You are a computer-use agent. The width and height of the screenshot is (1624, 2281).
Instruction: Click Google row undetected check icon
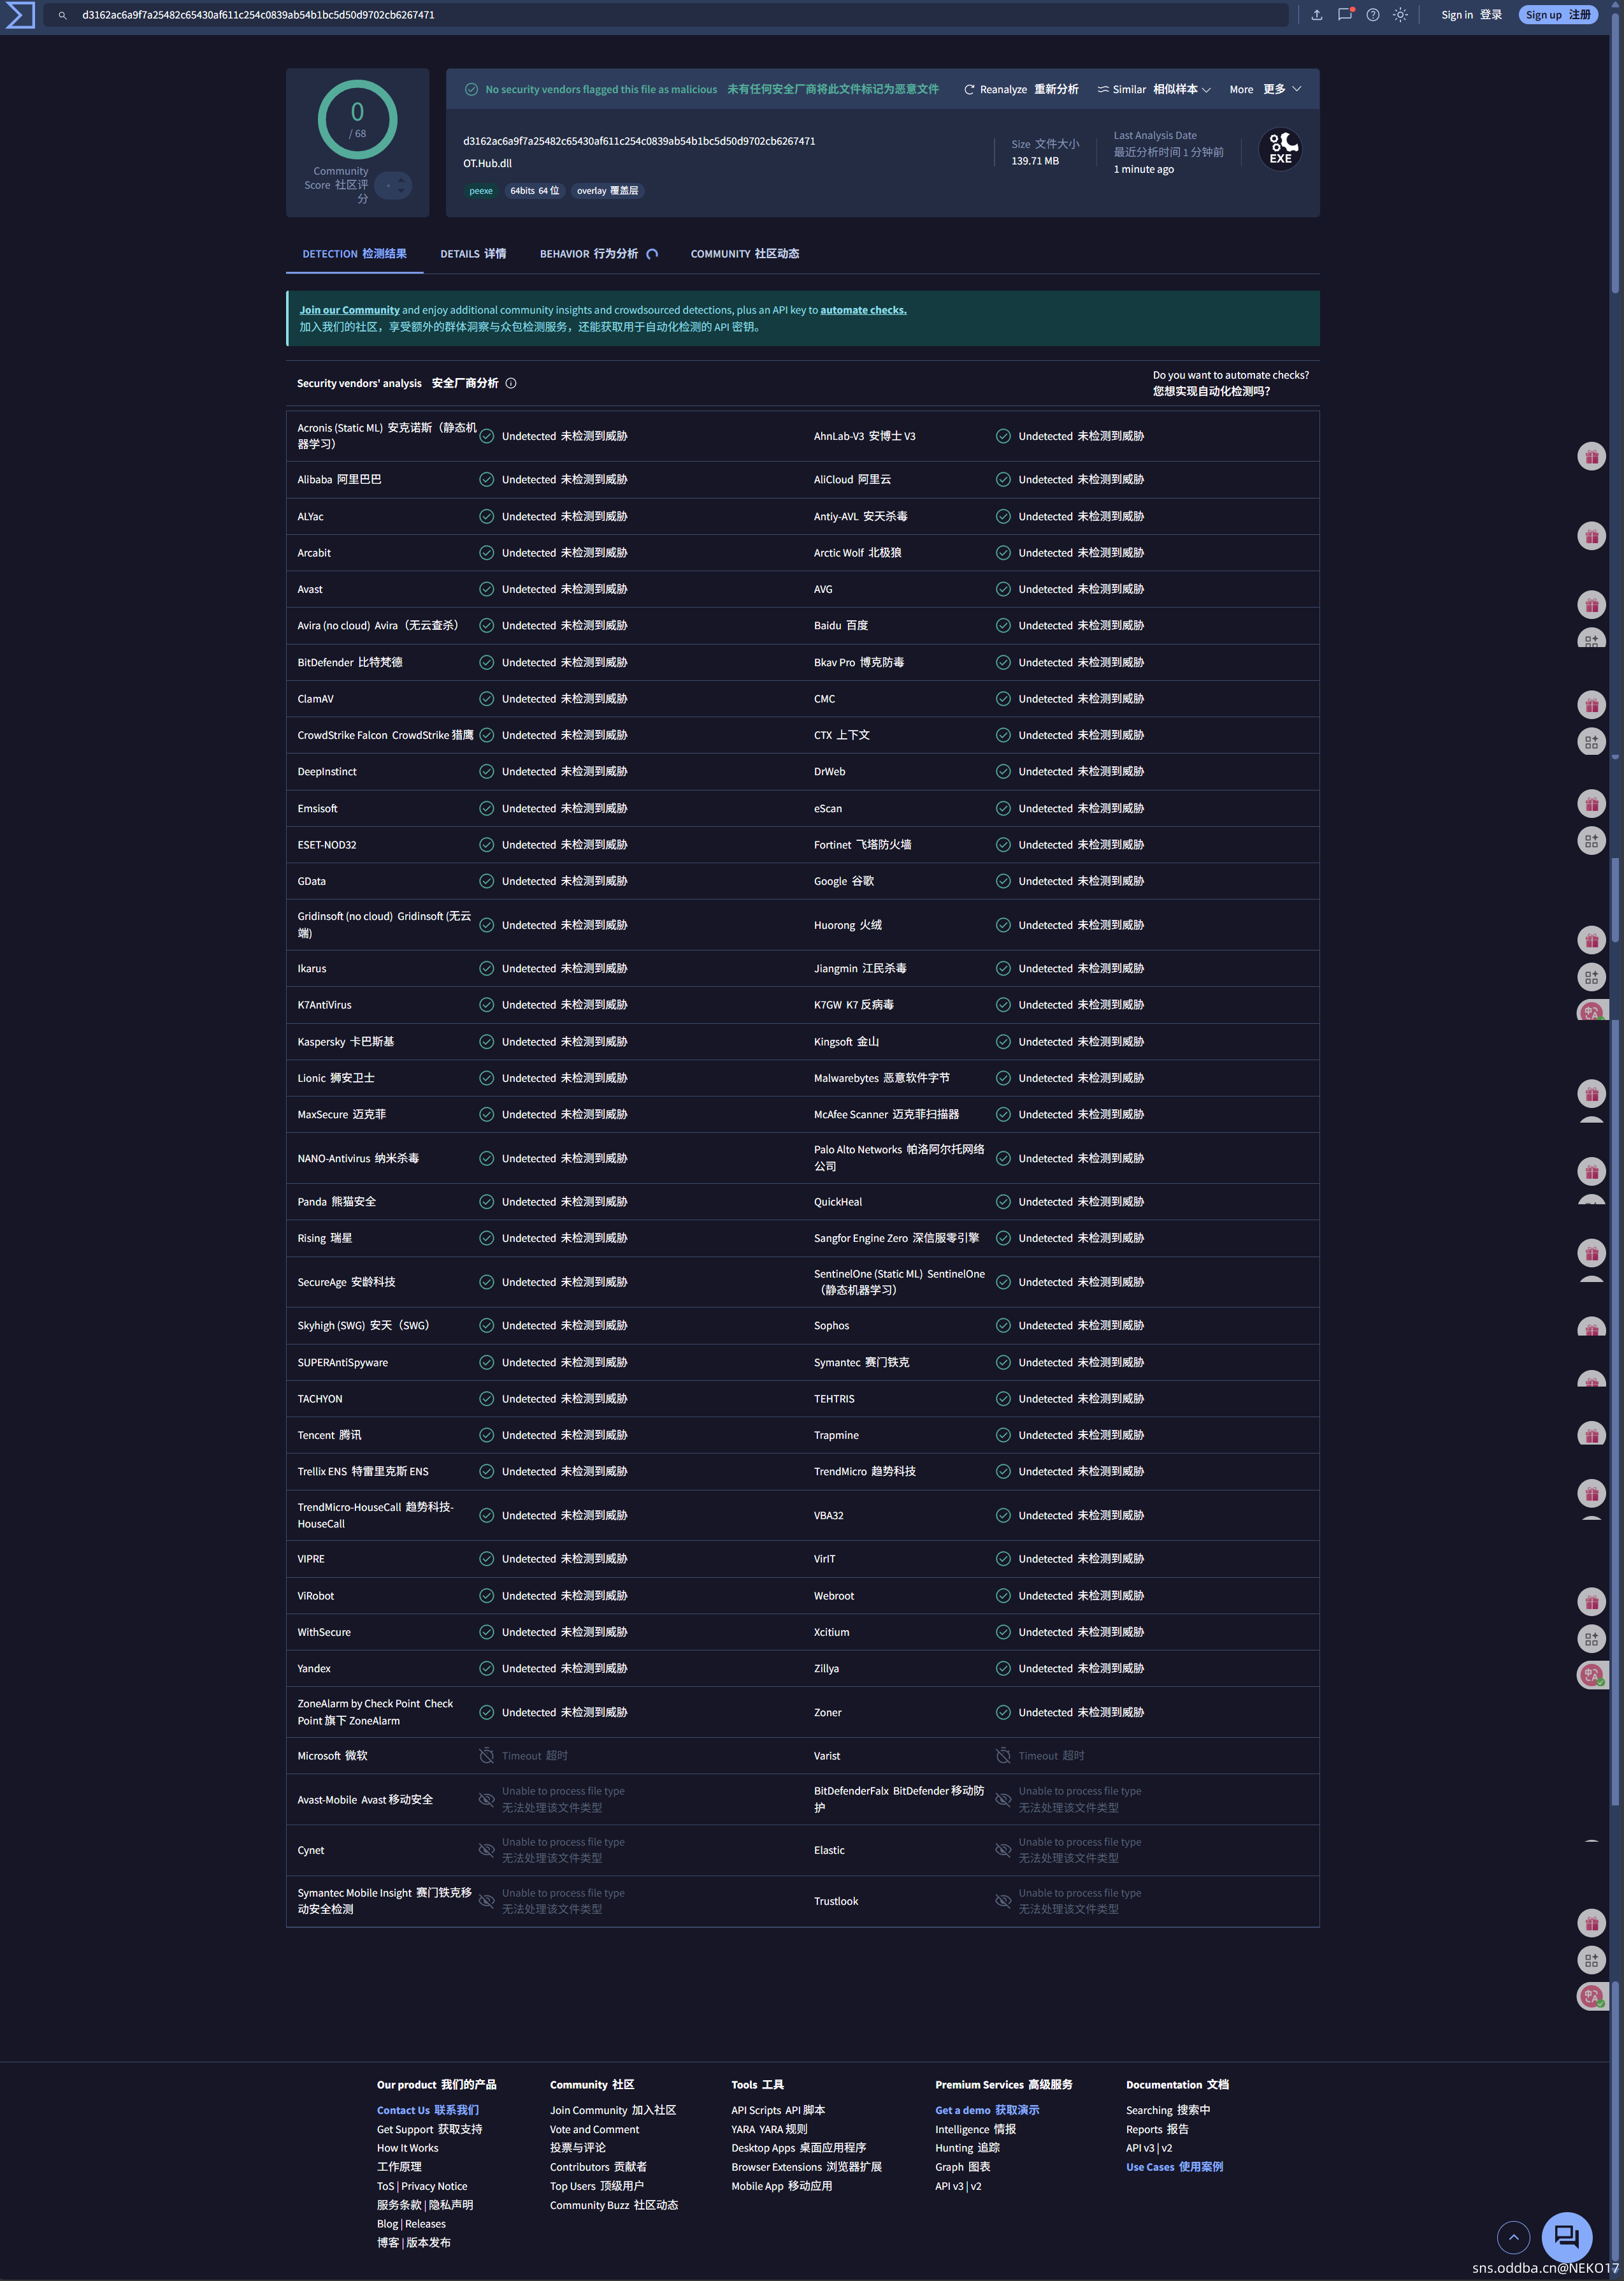[1003, 882]
